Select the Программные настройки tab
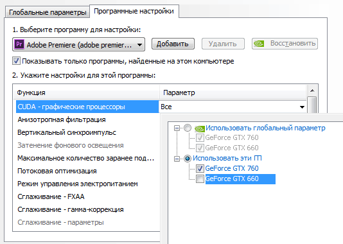Viewport: 343px width, 244px height. 134,11
